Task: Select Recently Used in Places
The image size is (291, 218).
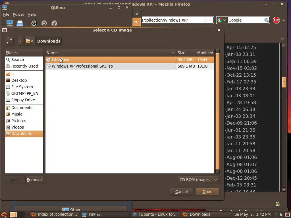Action: (x=24, y=66)
